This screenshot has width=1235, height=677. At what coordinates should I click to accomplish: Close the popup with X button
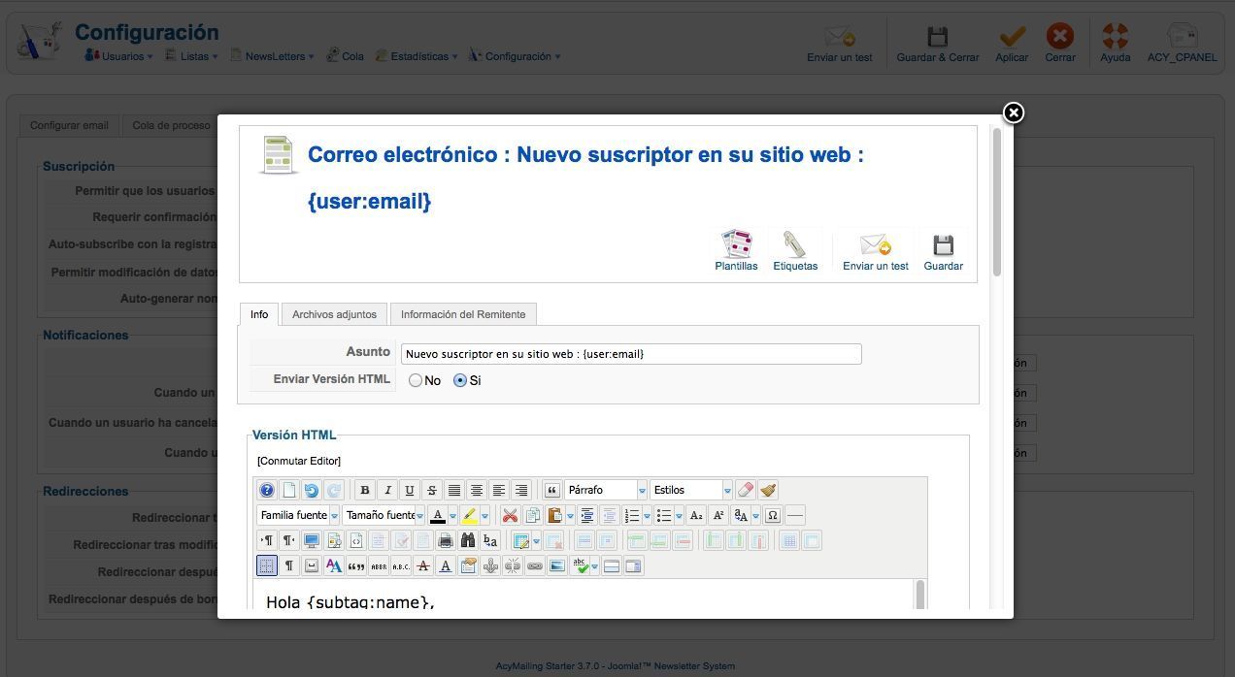1013,113
